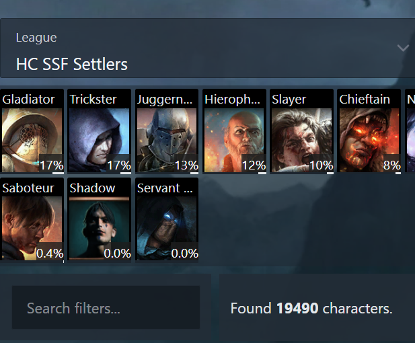This screenshot has height=343, width=415.
Task: Click the Found 19490 characters text
Action: (311, 308)
